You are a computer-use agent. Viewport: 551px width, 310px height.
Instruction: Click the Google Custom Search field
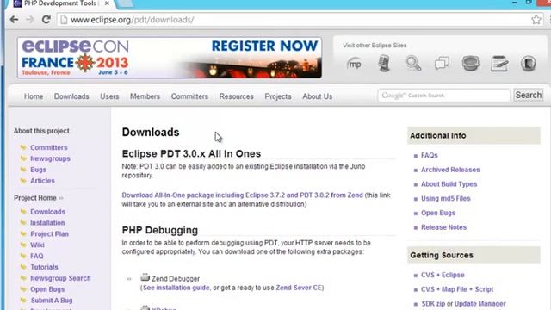click(x=444, y=96)
